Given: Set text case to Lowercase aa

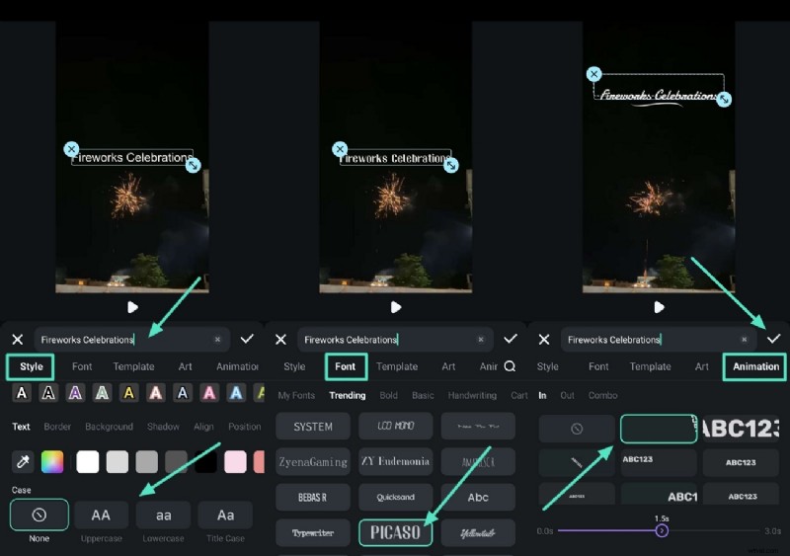Looking at the screenshot, I should pos(163,515).
